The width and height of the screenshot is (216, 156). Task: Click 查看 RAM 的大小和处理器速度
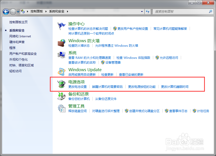90,58
